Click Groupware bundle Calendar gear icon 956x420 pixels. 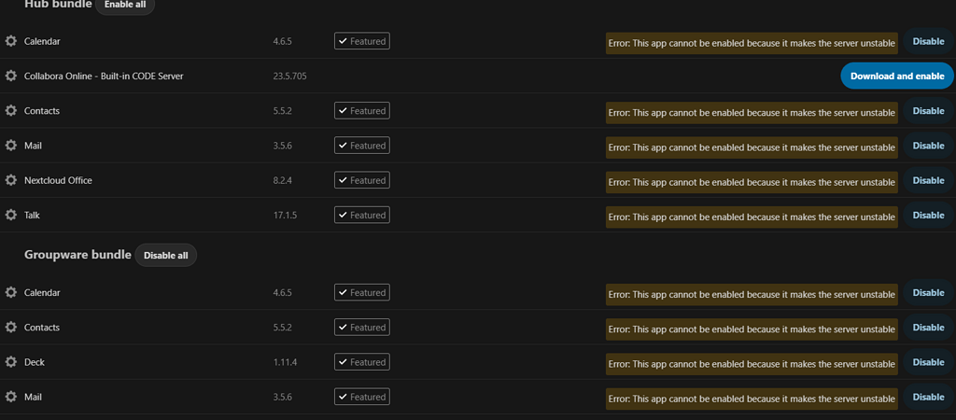(x=11, y=293)
